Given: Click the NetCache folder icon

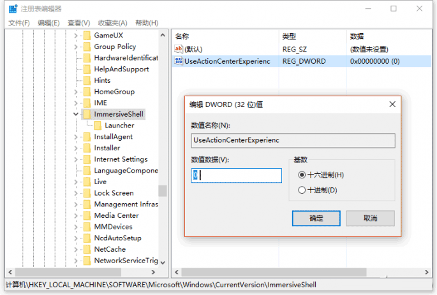Looking at the screenshot, I should click(87, 249).
